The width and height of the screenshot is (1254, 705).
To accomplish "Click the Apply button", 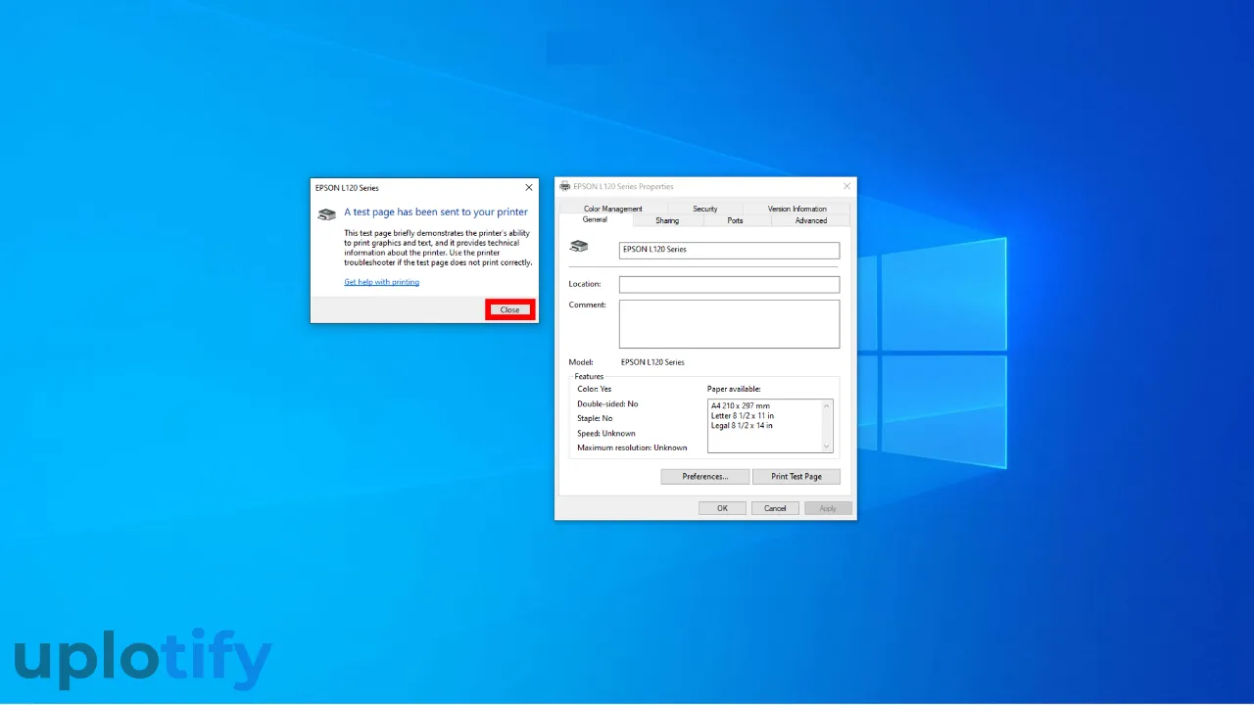I will pyautogui.click(x=828, y=508).
